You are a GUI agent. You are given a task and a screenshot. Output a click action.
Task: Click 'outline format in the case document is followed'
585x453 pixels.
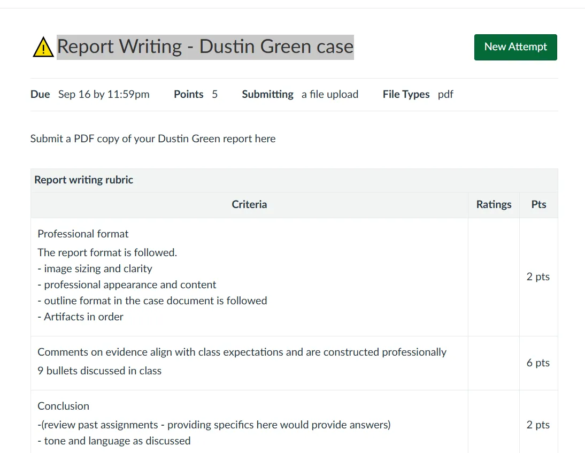point(152,301)
